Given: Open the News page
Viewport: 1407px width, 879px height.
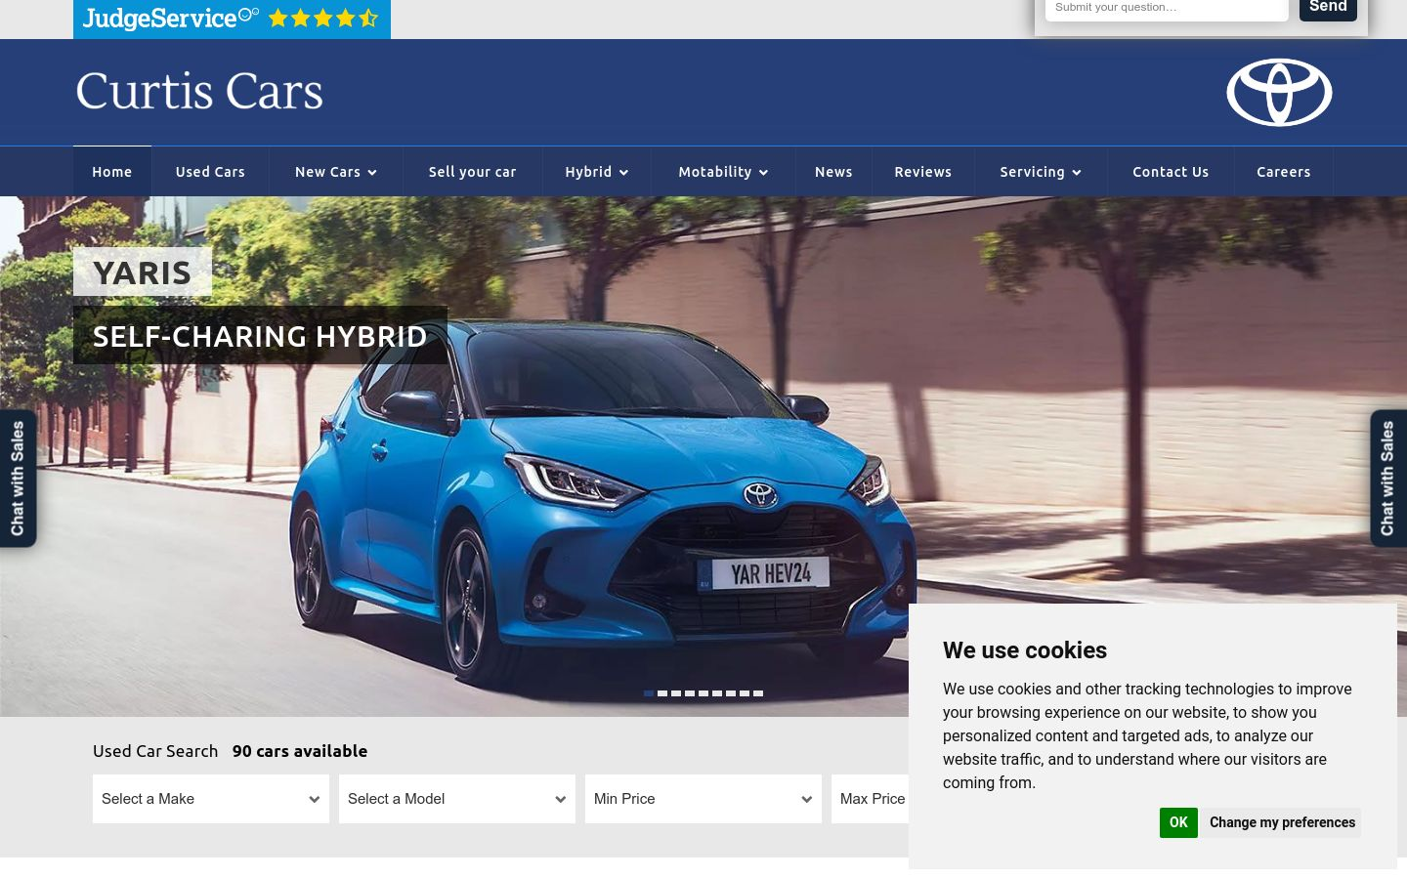Looking at the screenshot, I should 833,172.
